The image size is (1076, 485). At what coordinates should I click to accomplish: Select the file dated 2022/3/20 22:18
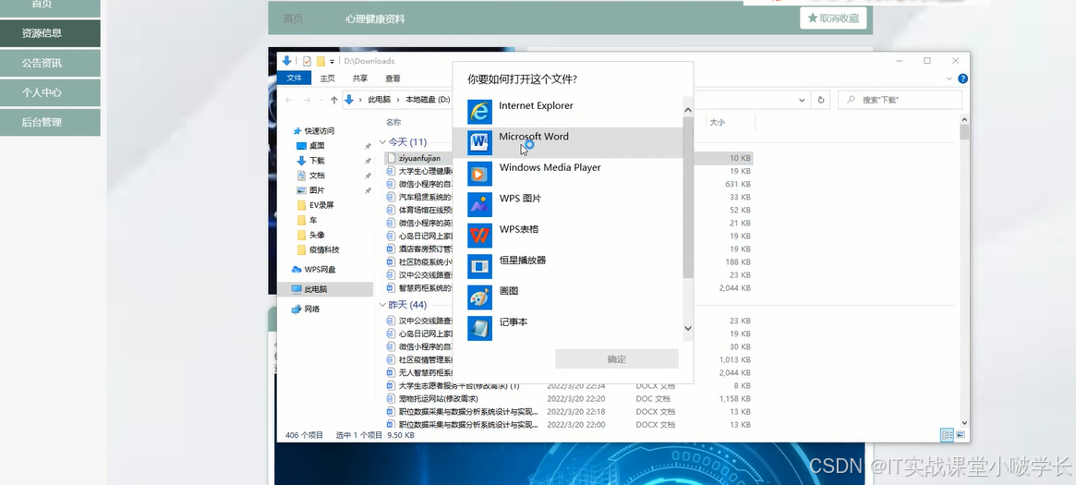pyautogui.click(x=568, y=412)
